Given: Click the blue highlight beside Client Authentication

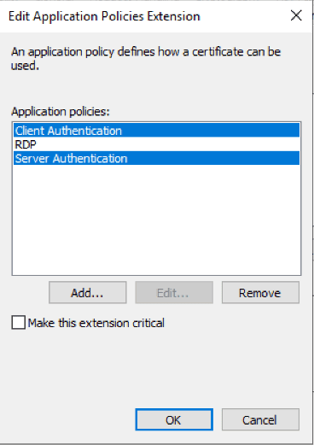Looking at the screenshot, I should [x=211, y=131].
